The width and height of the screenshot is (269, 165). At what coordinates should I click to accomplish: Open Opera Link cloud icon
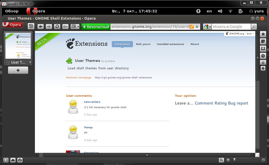point(13,160)
